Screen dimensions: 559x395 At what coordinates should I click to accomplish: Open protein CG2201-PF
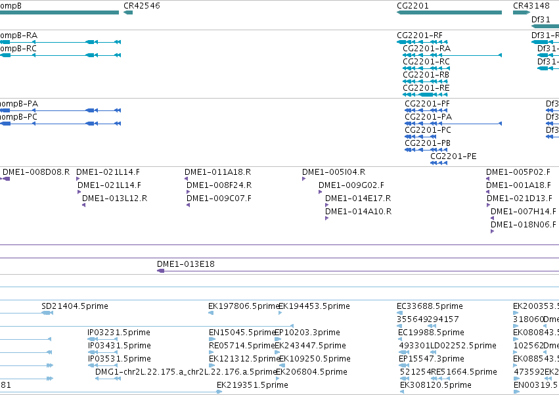[427, 104]
